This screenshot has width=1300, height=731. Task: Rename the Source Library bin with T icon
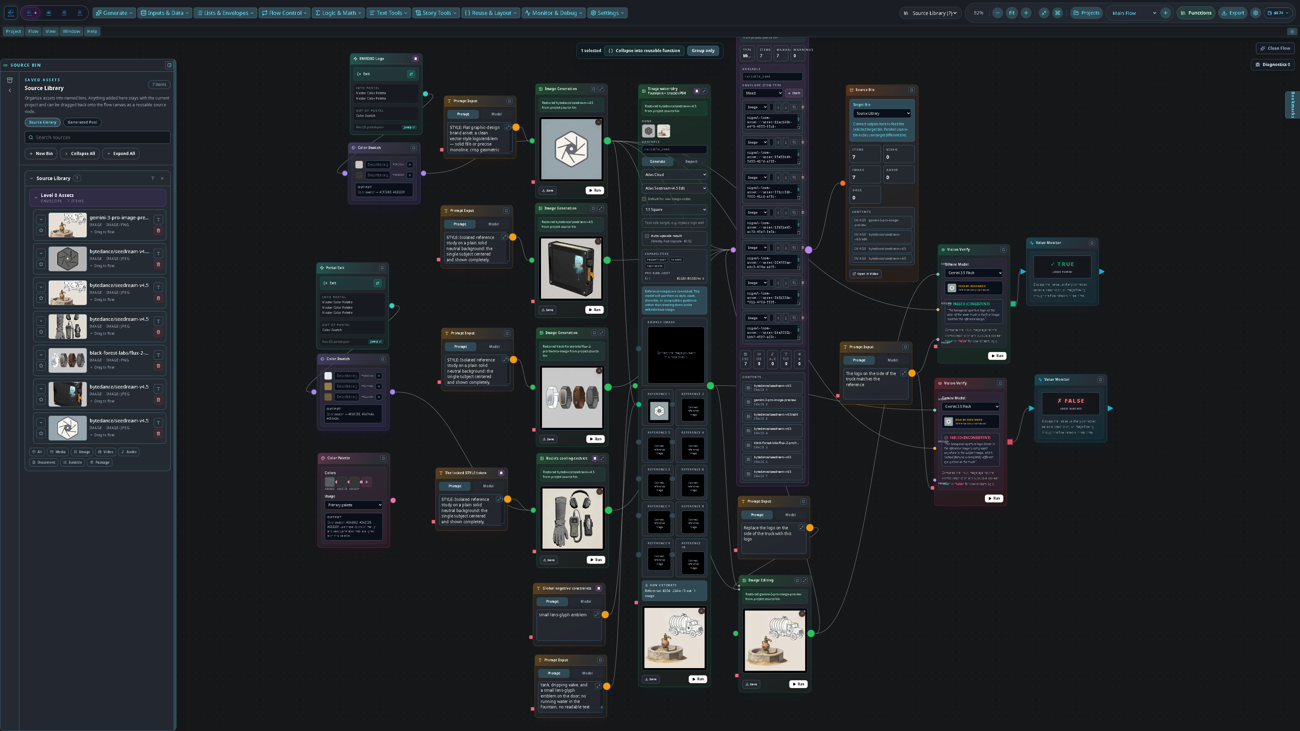(152, 178)
